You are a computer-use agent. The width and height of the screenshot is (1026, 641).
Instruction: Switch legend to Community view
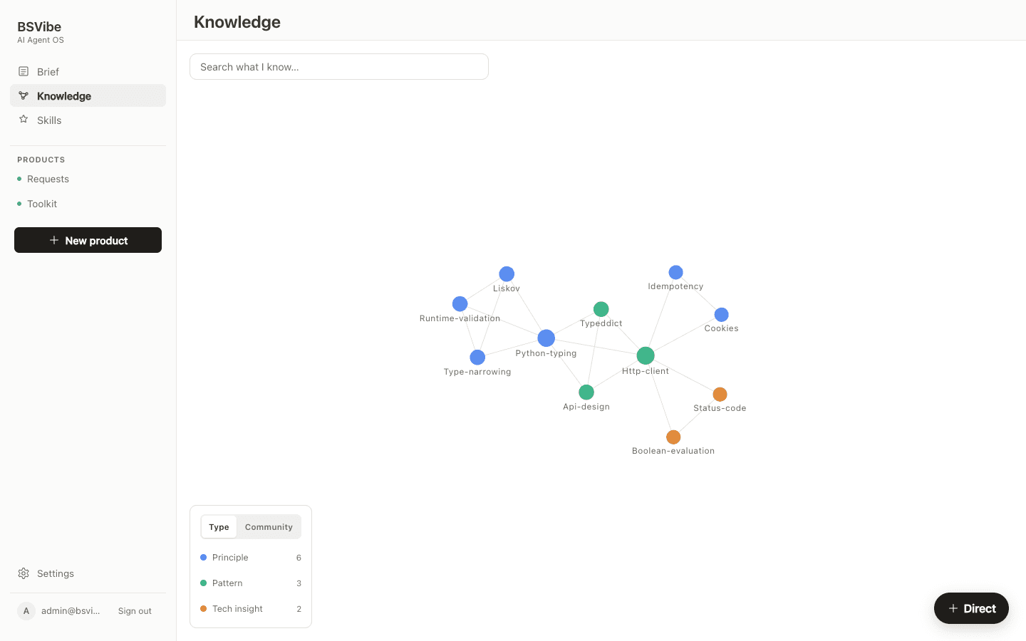point(269,527)
